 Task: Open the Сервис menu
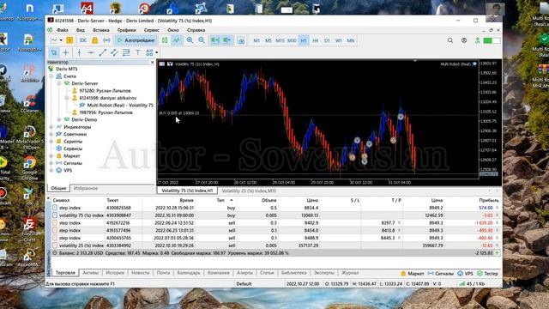coord(152,30)
